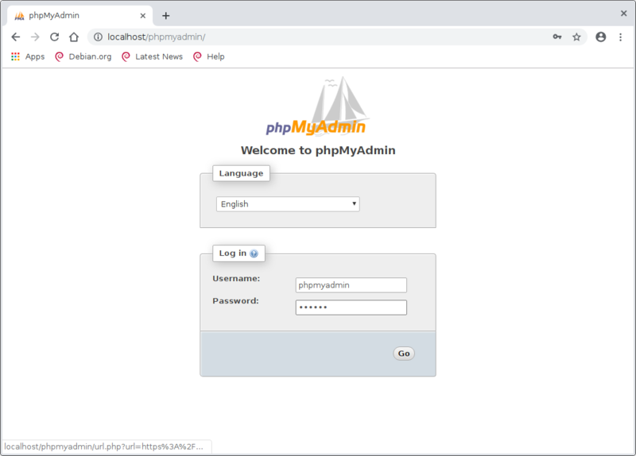Expand the English language dropdown
The width and height of the screenshot is (636, 456).
click(288, 204)
